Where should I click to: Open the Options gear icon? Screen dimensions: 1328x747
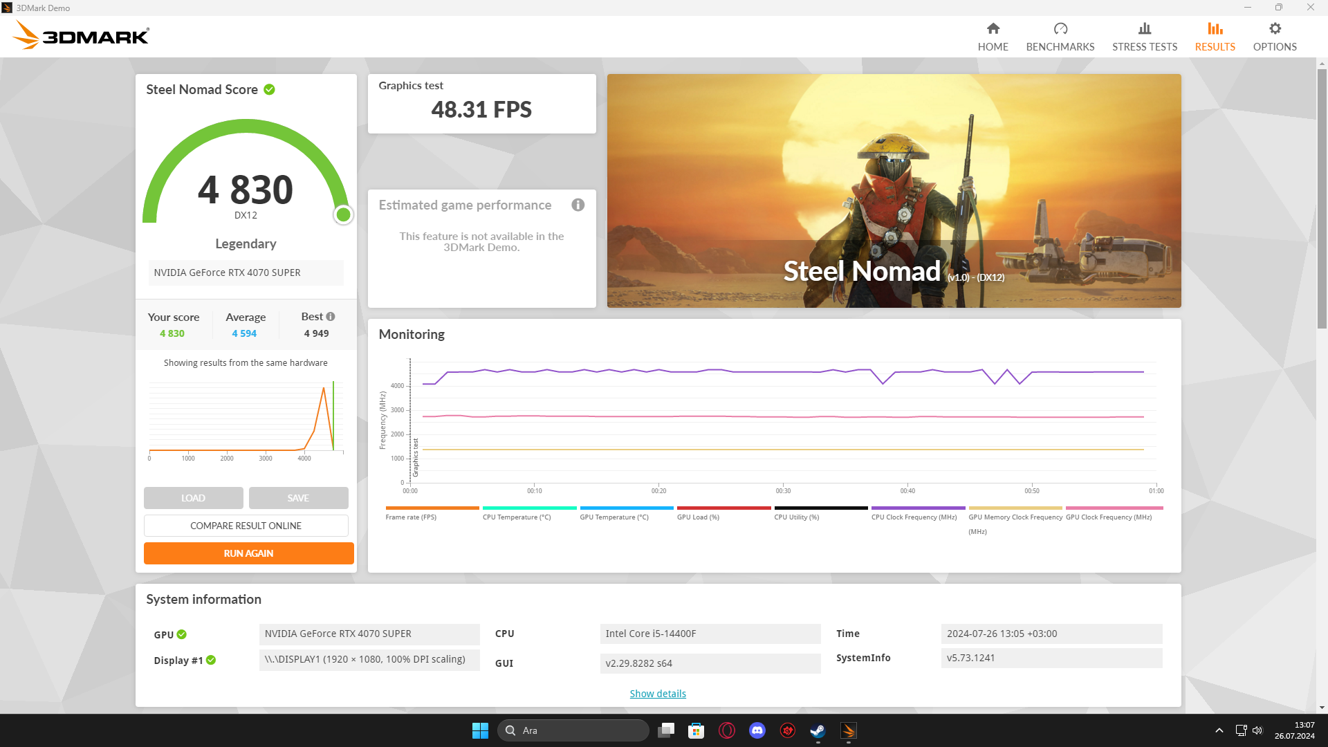(x=1274, y=29)
